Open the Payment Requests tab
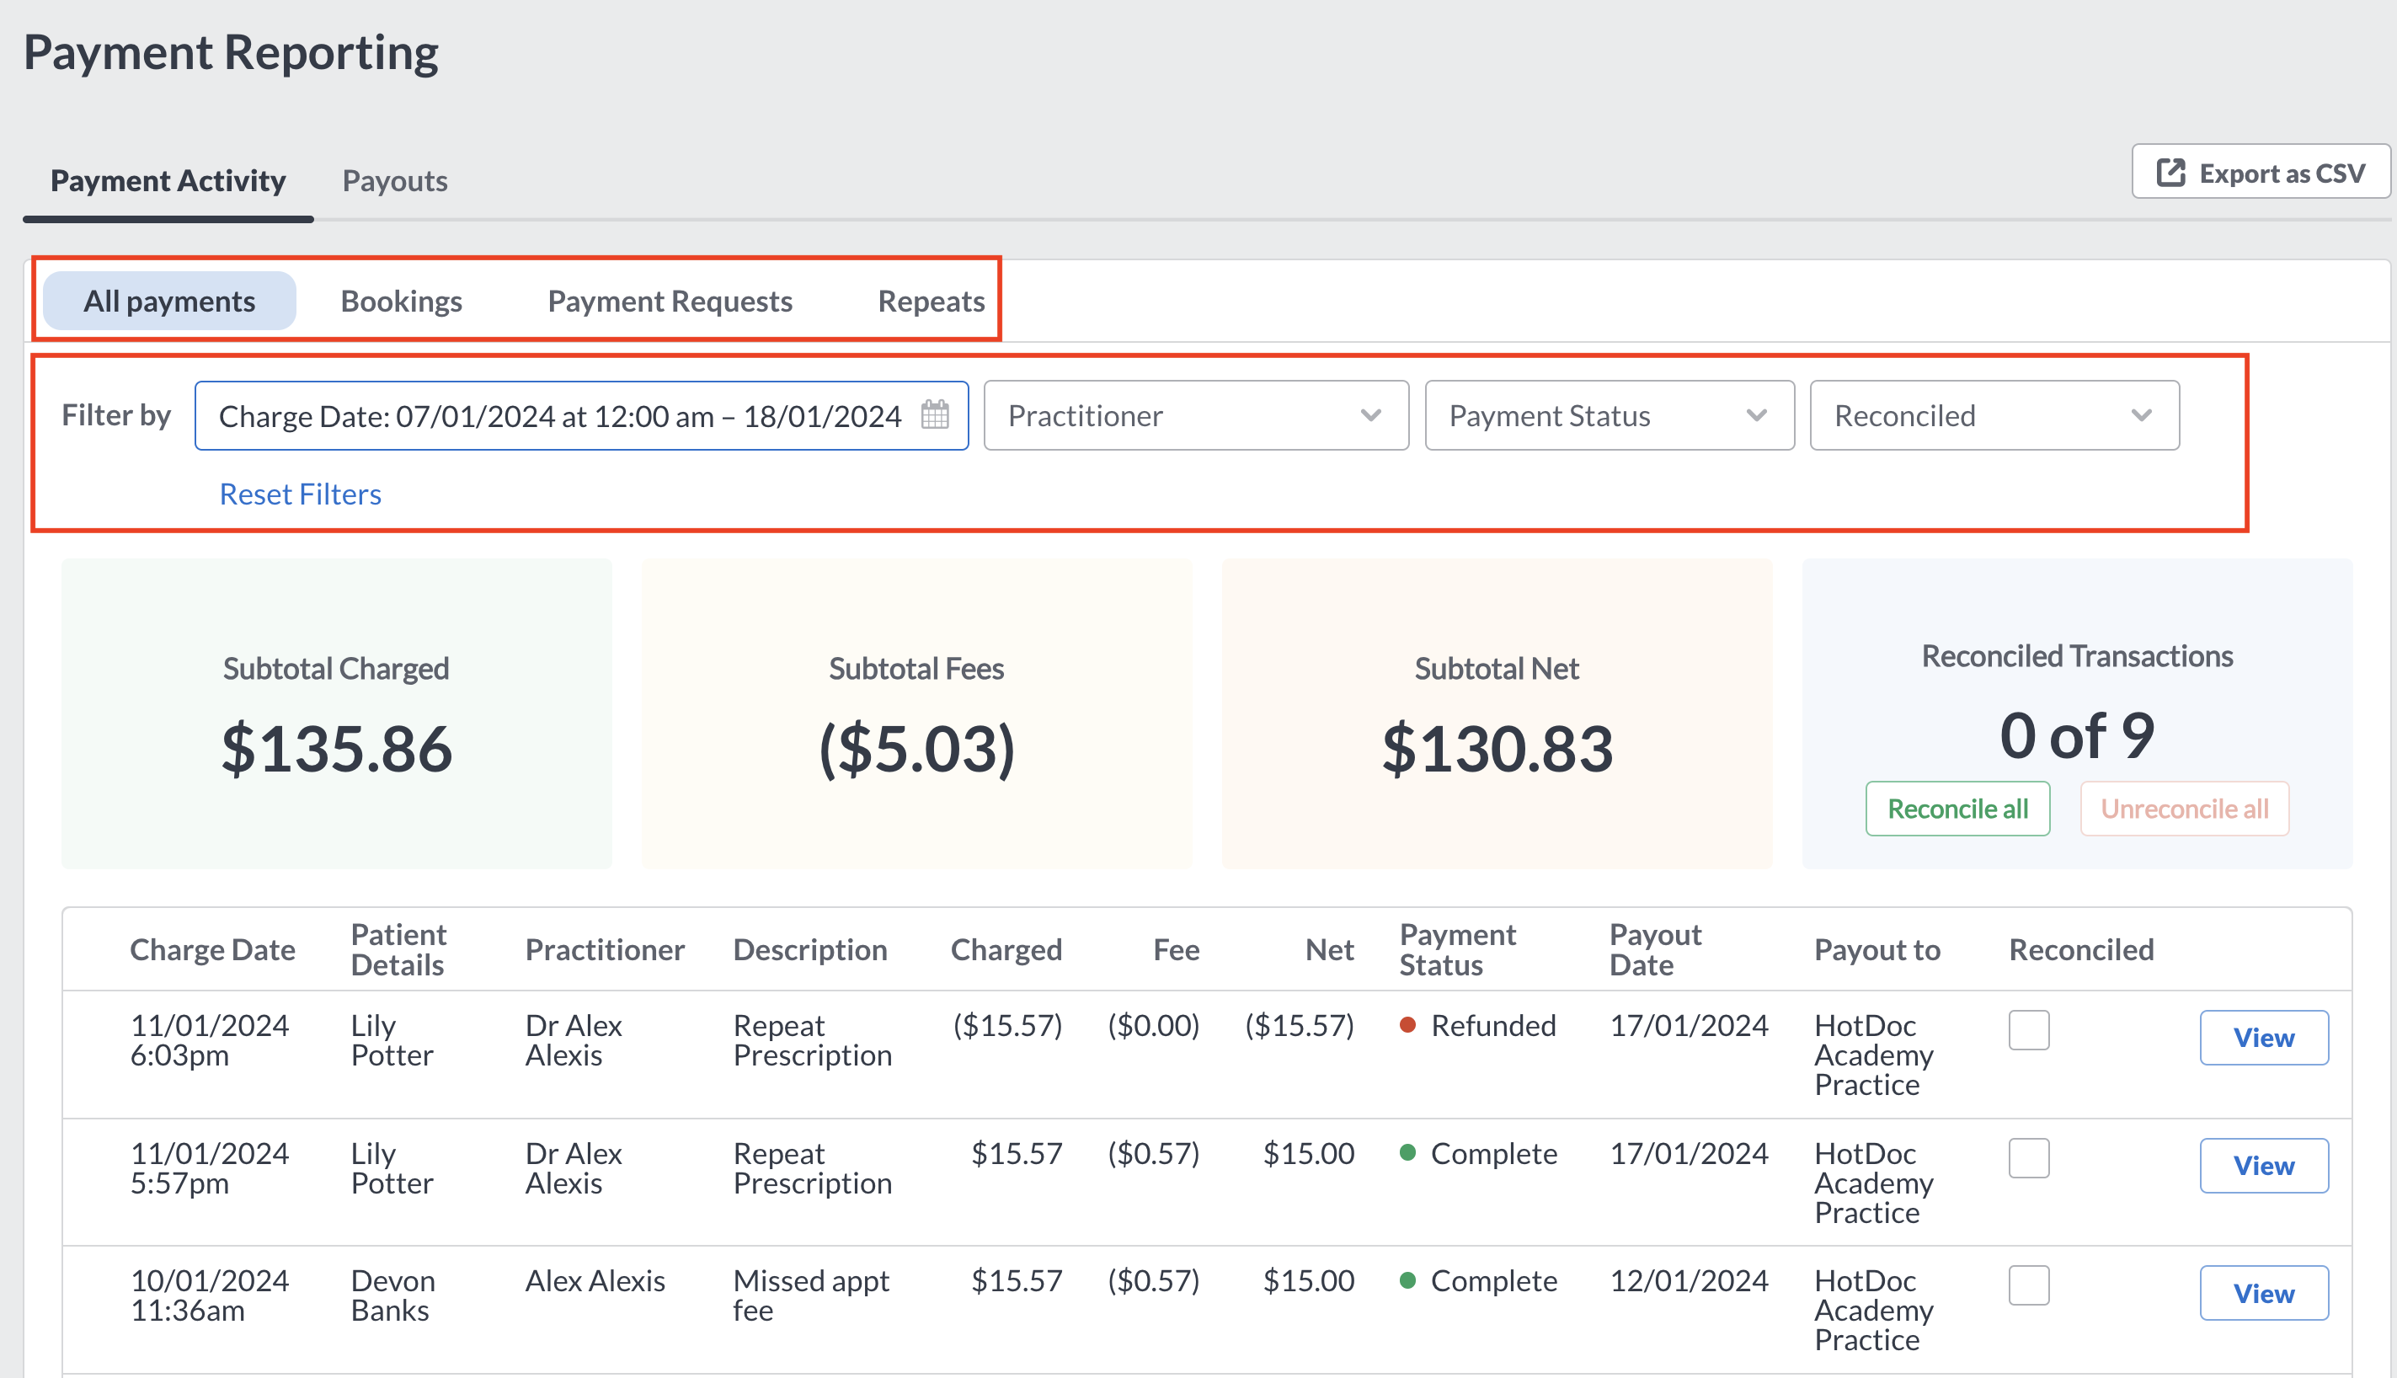Viewport: 2397px width, 1378px height. (669, 301)
